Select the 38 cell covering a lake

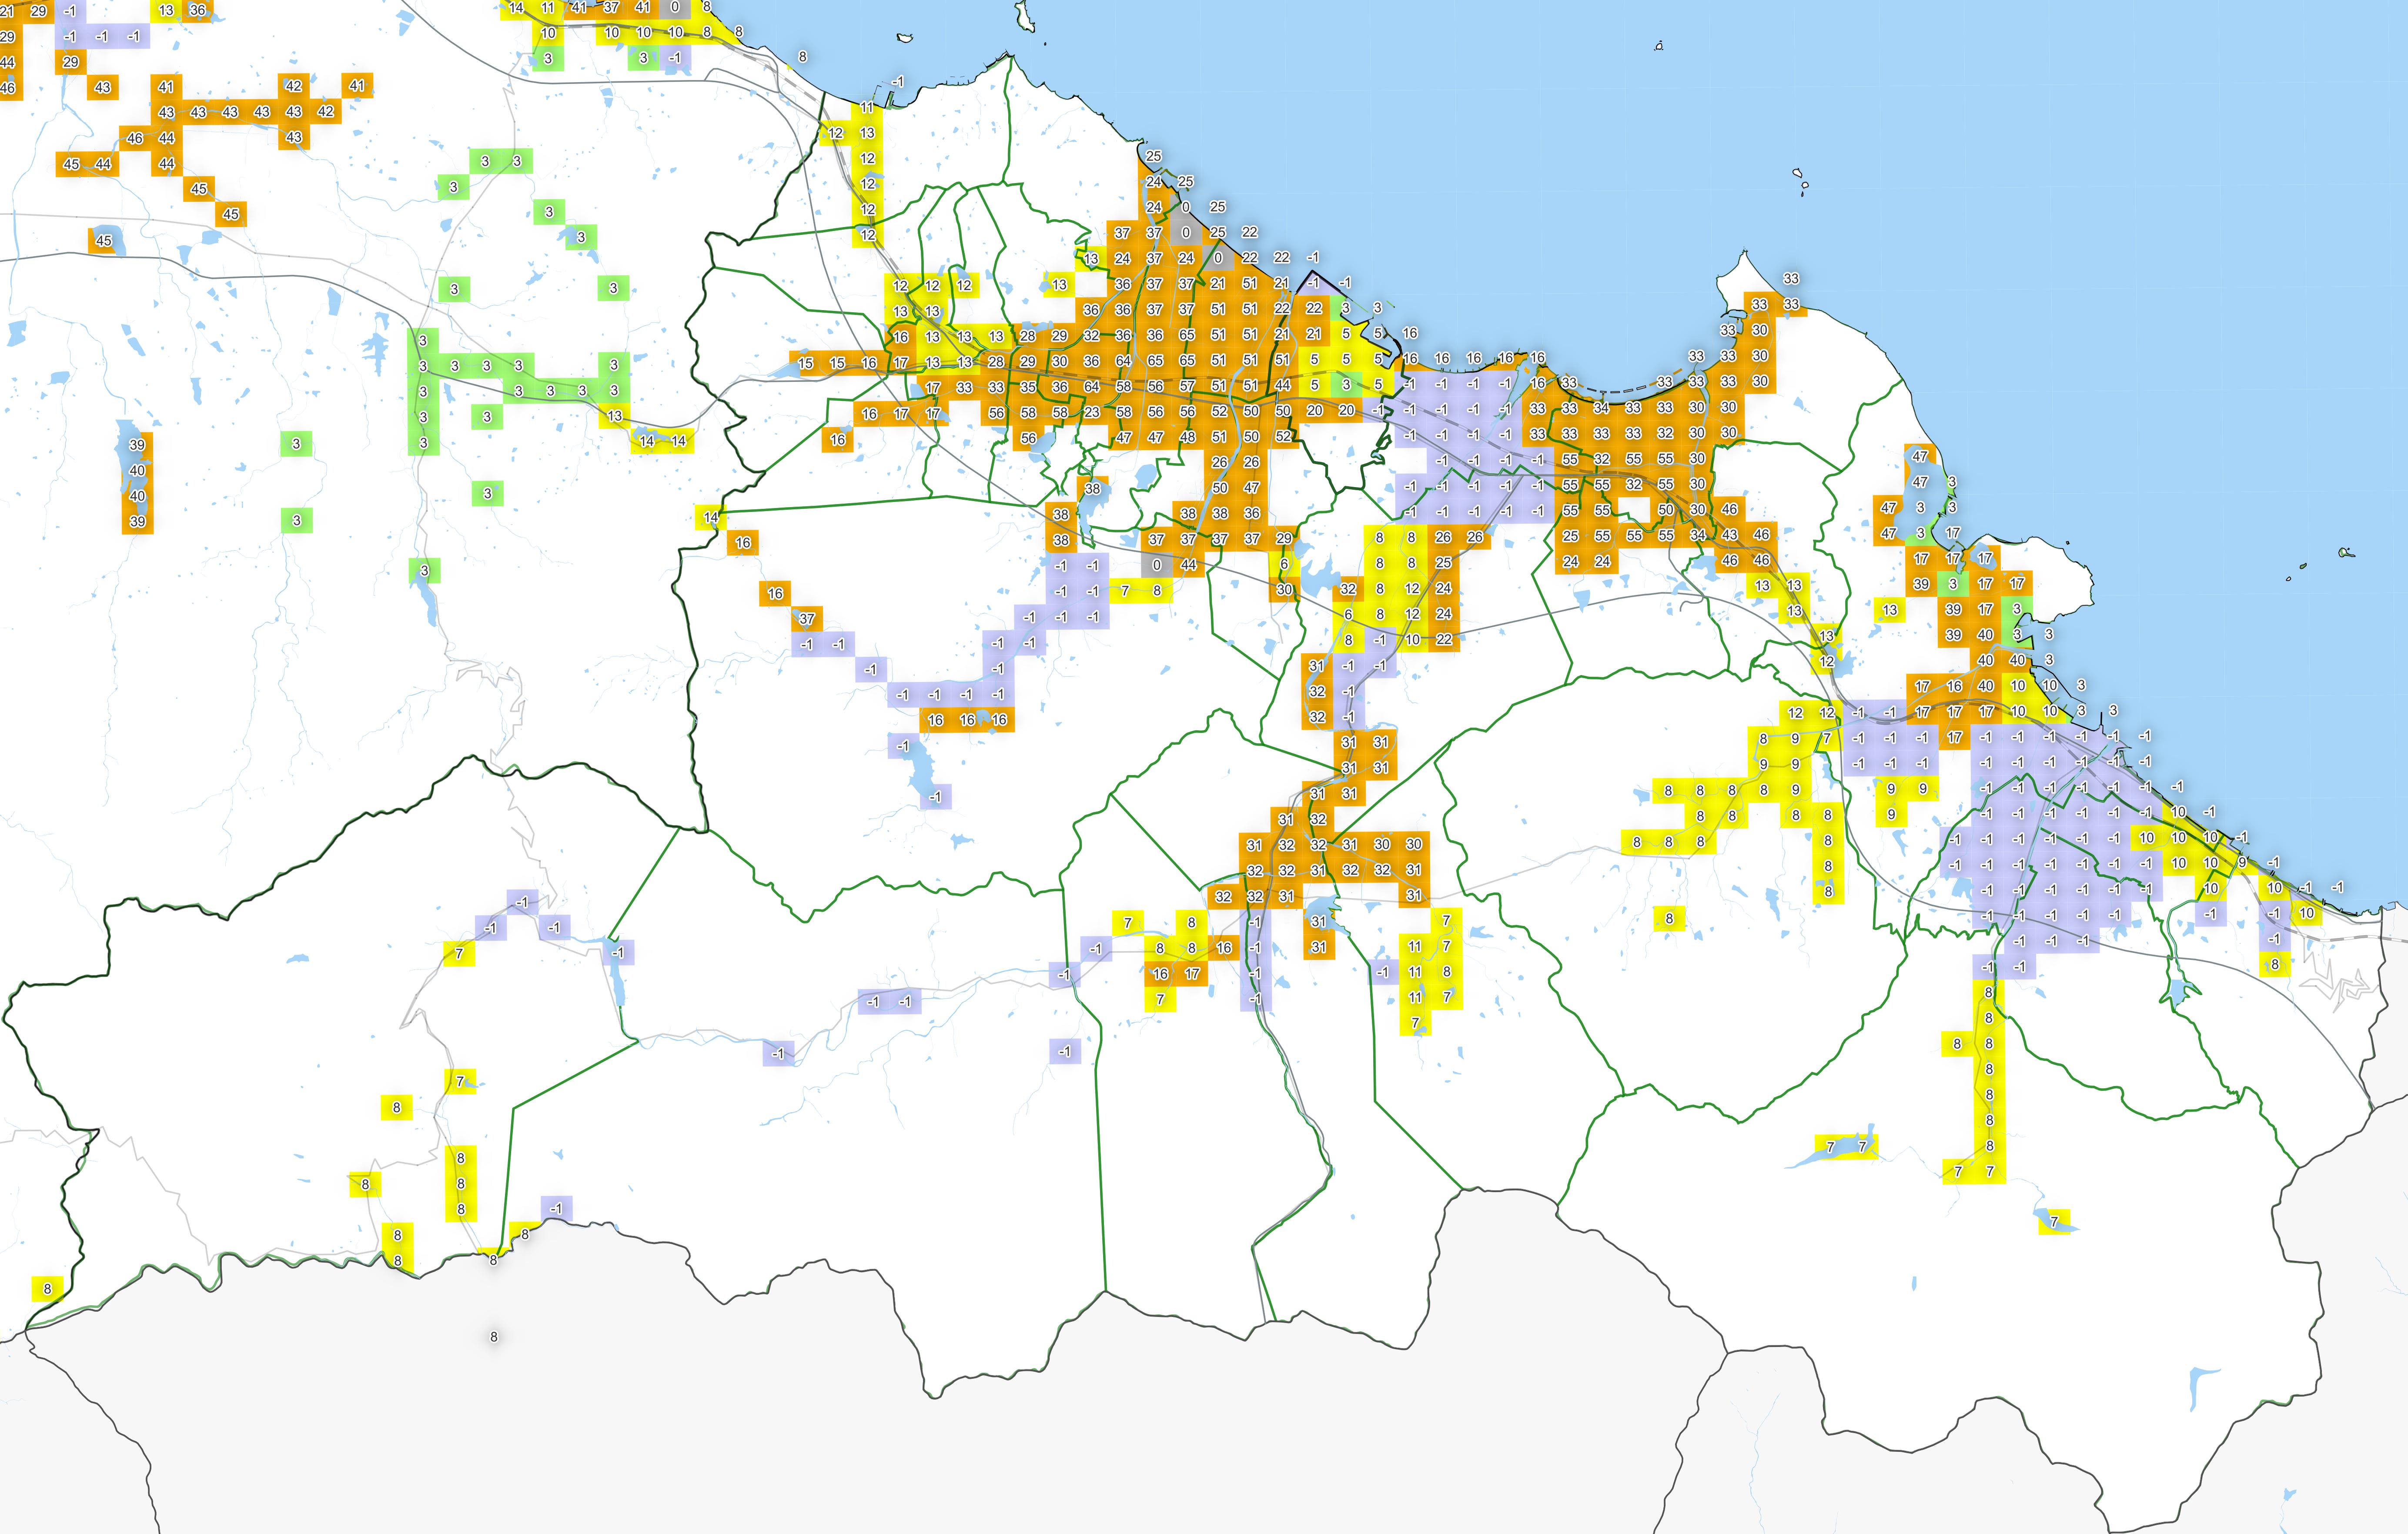(1092, 489)
